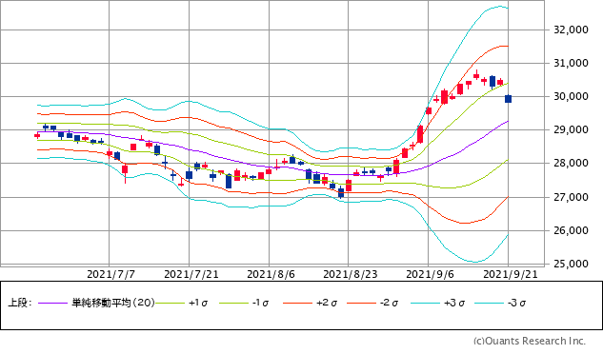Click the -3σ legend label
Screen dimensions: 603x354
coord(516,303)
